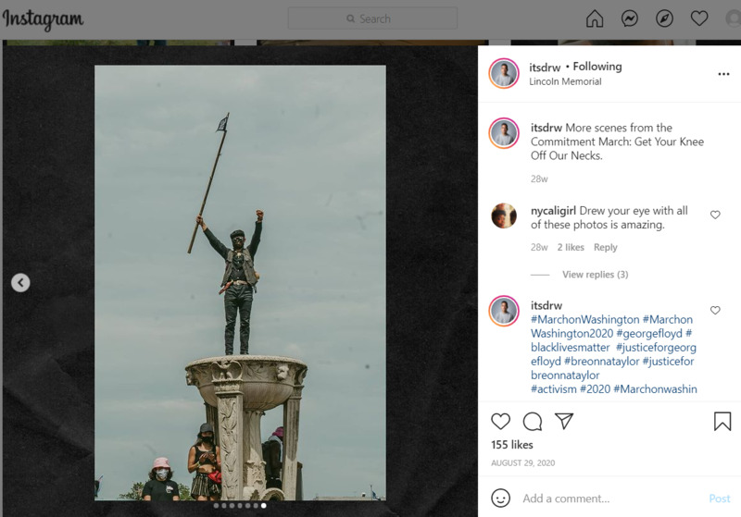View the 155 likes list
This screenshot has height=517, width=741.
pyautogui.click(x=512, y=445)
